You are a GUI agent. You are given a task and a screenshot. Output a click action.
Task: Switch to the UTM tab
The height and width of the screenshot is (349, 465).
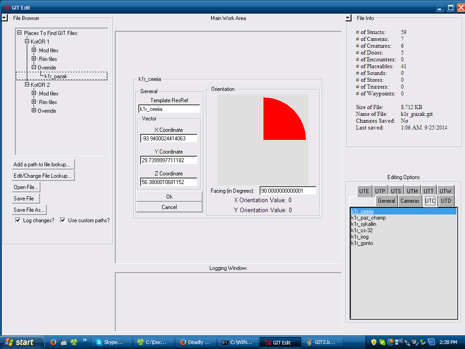412,191
